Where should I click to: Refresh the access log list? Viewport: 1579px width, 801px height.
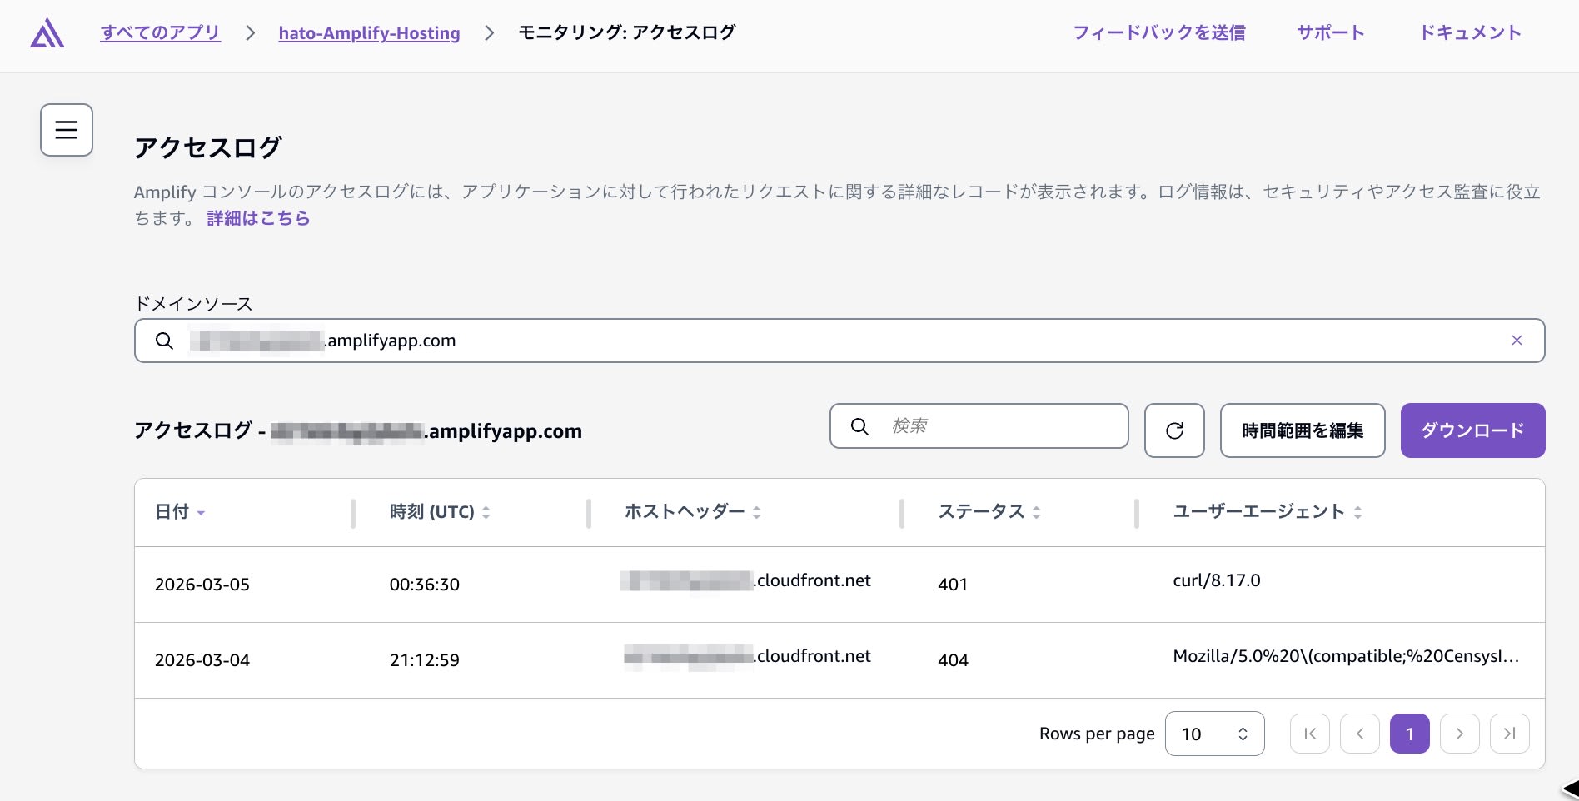pyautogui.click(x=1174, y=430)
